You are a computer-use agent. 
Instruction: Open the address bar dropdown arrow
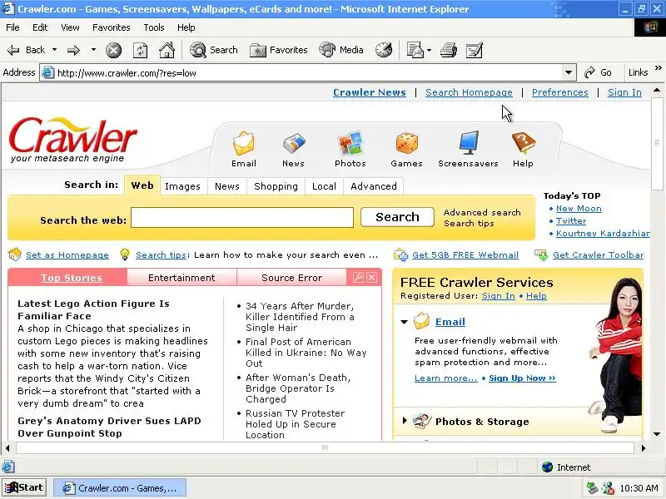click(569, 73)
